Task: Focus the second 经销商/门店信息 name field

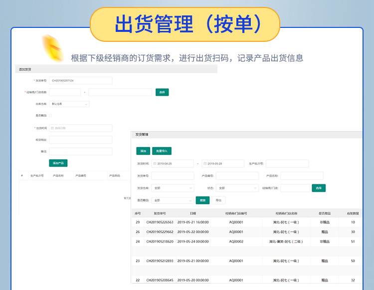Action: 120,92
